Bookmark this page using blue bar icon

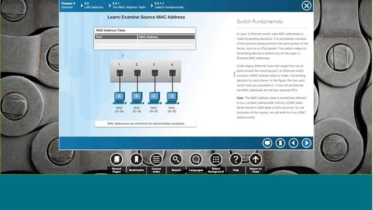point(280,143)
